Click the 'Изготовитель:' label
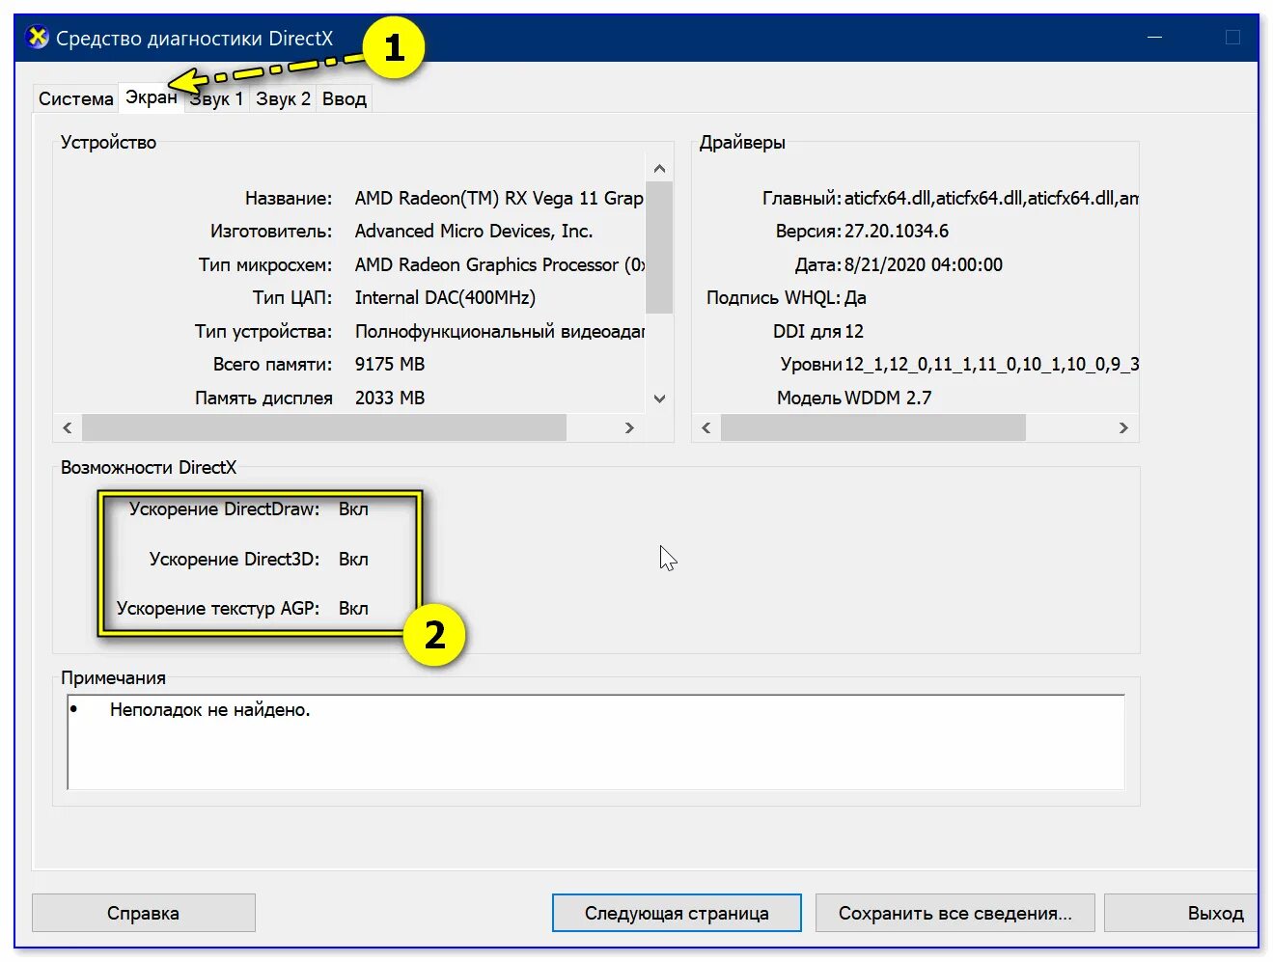 click(x=270, y=231)
